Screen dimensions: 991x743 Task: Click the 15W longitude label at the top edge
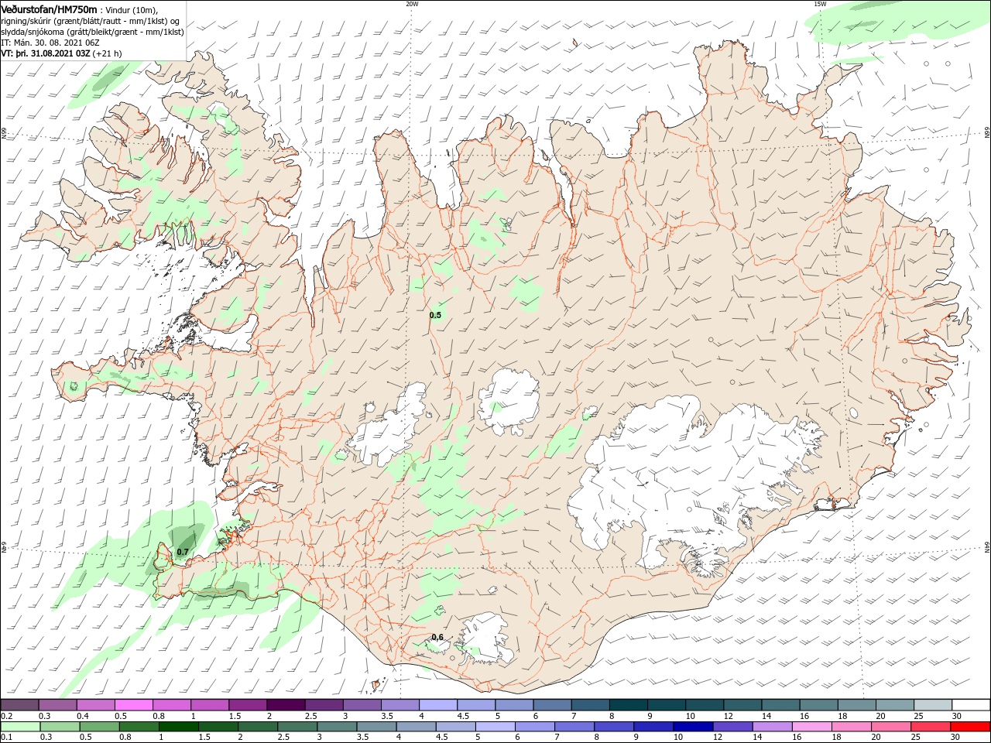821,4
